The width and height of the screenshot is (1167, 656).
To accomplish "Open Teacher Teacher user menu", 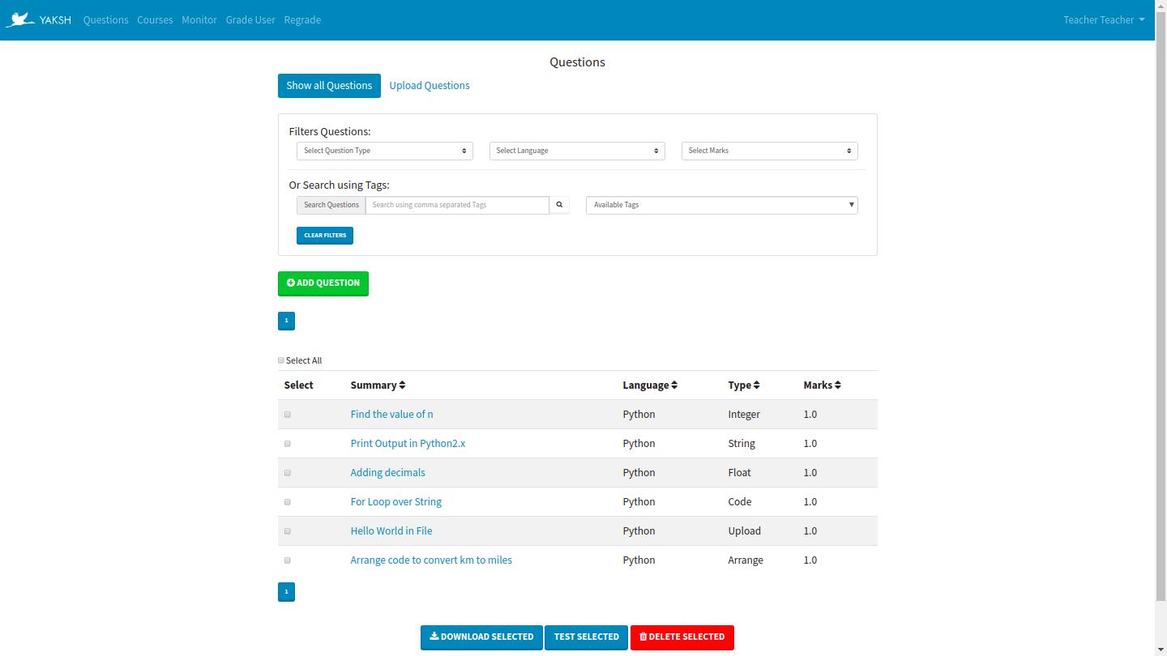I will (1104, 19).
